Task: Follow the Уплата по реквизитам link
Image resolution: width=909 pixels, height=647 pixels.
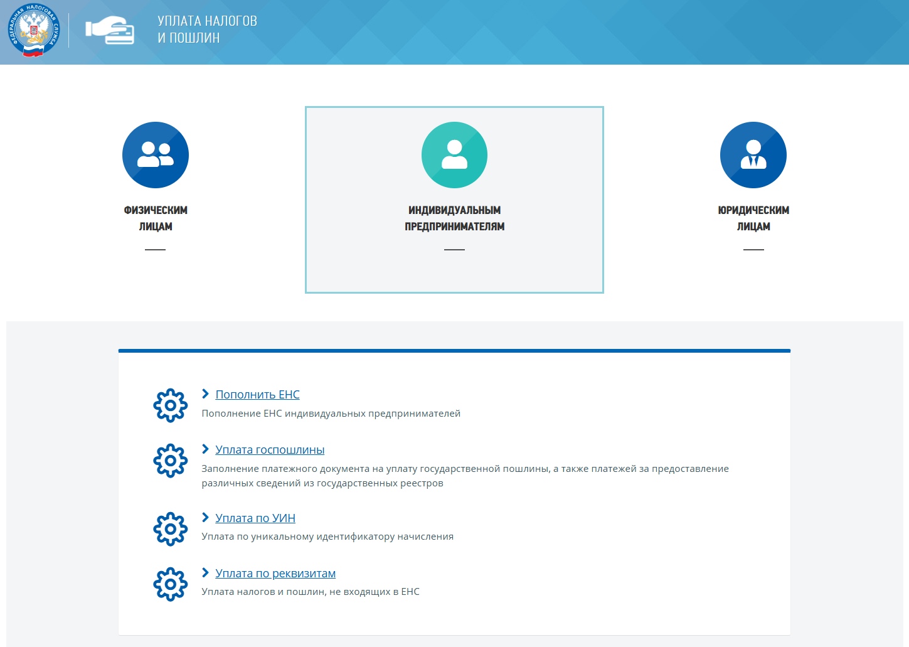Action: coord(275,574)
